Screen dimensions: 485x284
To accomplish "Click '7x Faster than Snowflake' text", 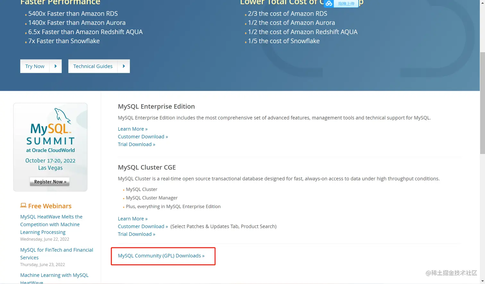I will coord(64,41).
